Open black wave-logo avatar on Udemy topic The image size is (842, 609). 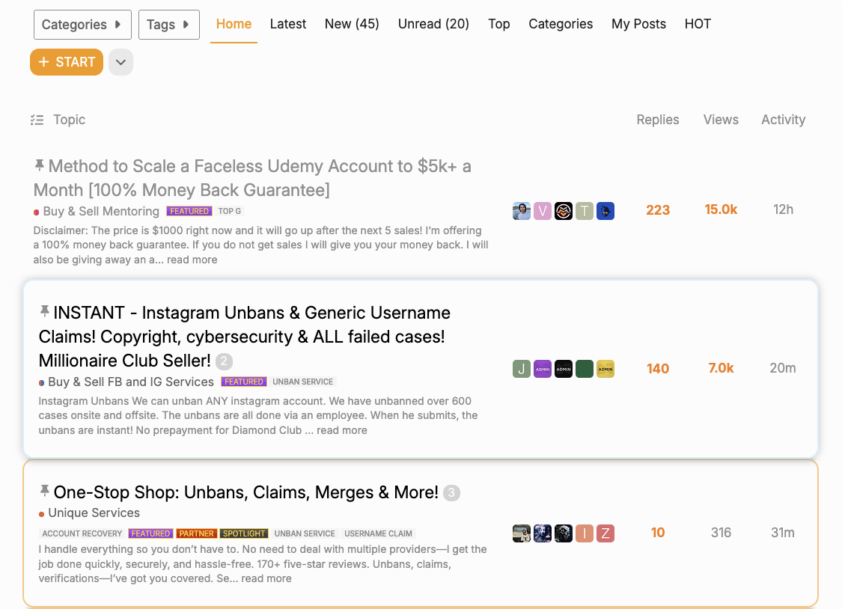[564, 211]
